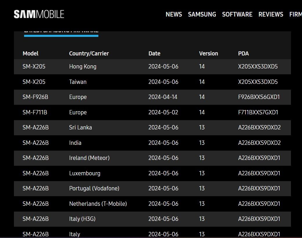Click PDA A226BXXS9DXD1 in Italy (H3G) row
The height and width of the screenshot is (238, 302).
click(259, 219)
